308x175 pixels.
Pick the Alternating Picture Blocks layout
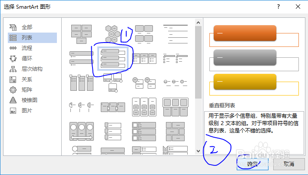click(x=176, y=131)
